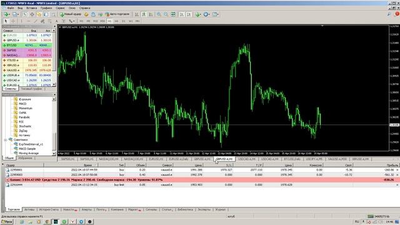Image resolution: width=400 pixels, height=225 pixels.
Task: Open the Periodicity clock dropdown
Action: 207,14
